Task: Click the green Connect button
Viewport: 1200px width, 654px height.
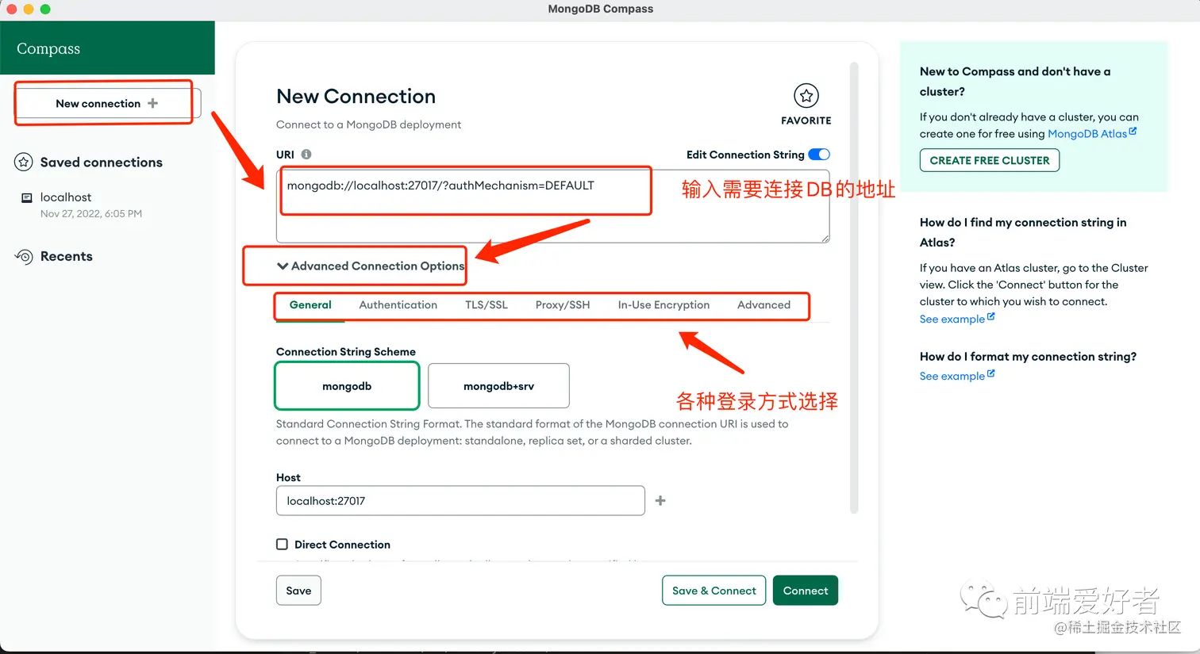Action: tap(806, 591)
